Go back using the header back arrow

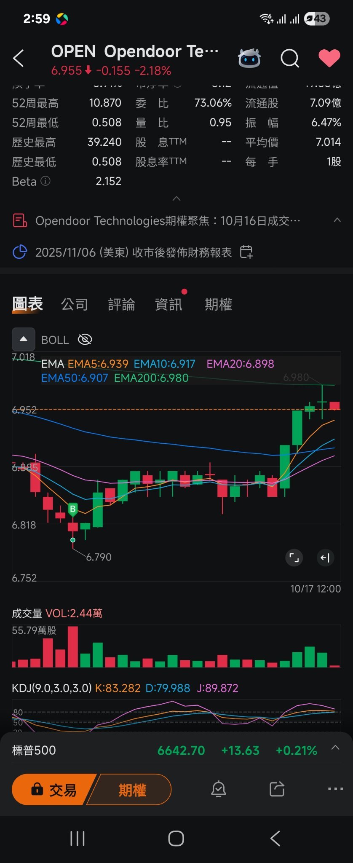(19, 59)
